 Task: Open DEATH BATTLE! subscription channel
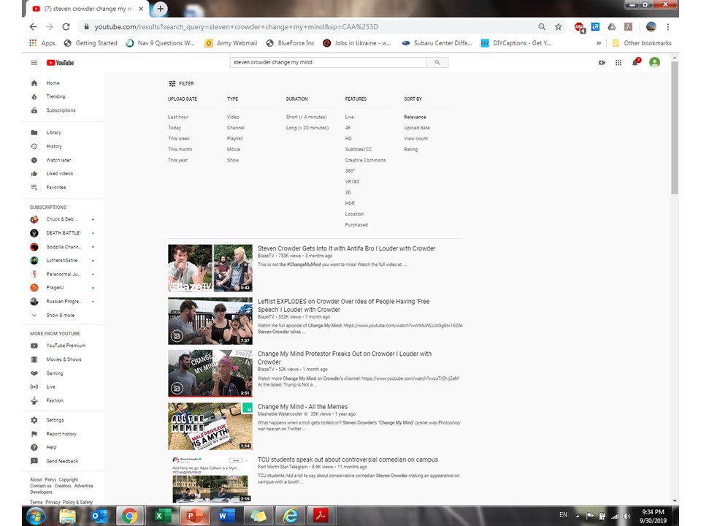[63, 233]
